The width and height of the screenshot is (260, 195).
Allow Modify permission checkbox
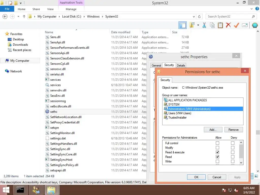tap(217, 148)
